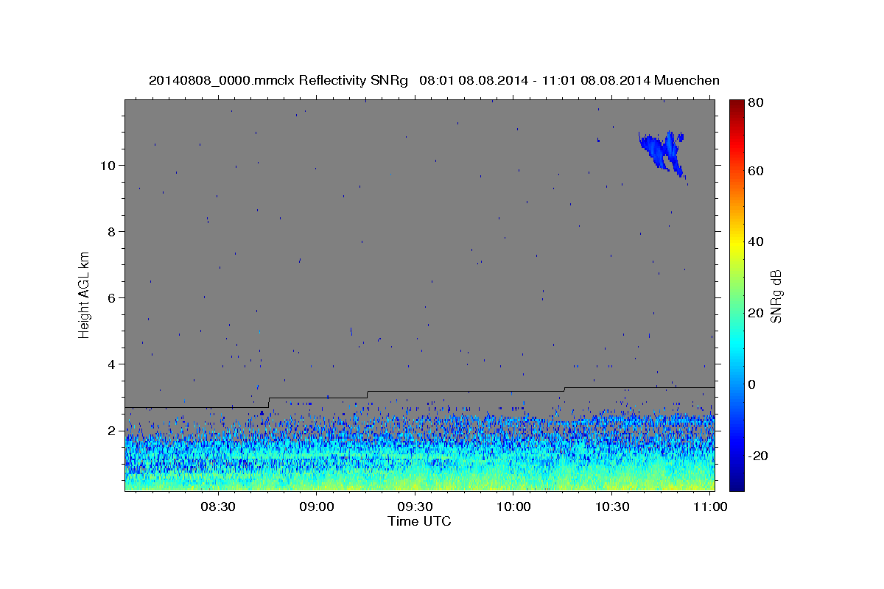Click the colorbar value -20
Image resolution: width=884 pixels, height=589 pixels.
tap(758, 456)
